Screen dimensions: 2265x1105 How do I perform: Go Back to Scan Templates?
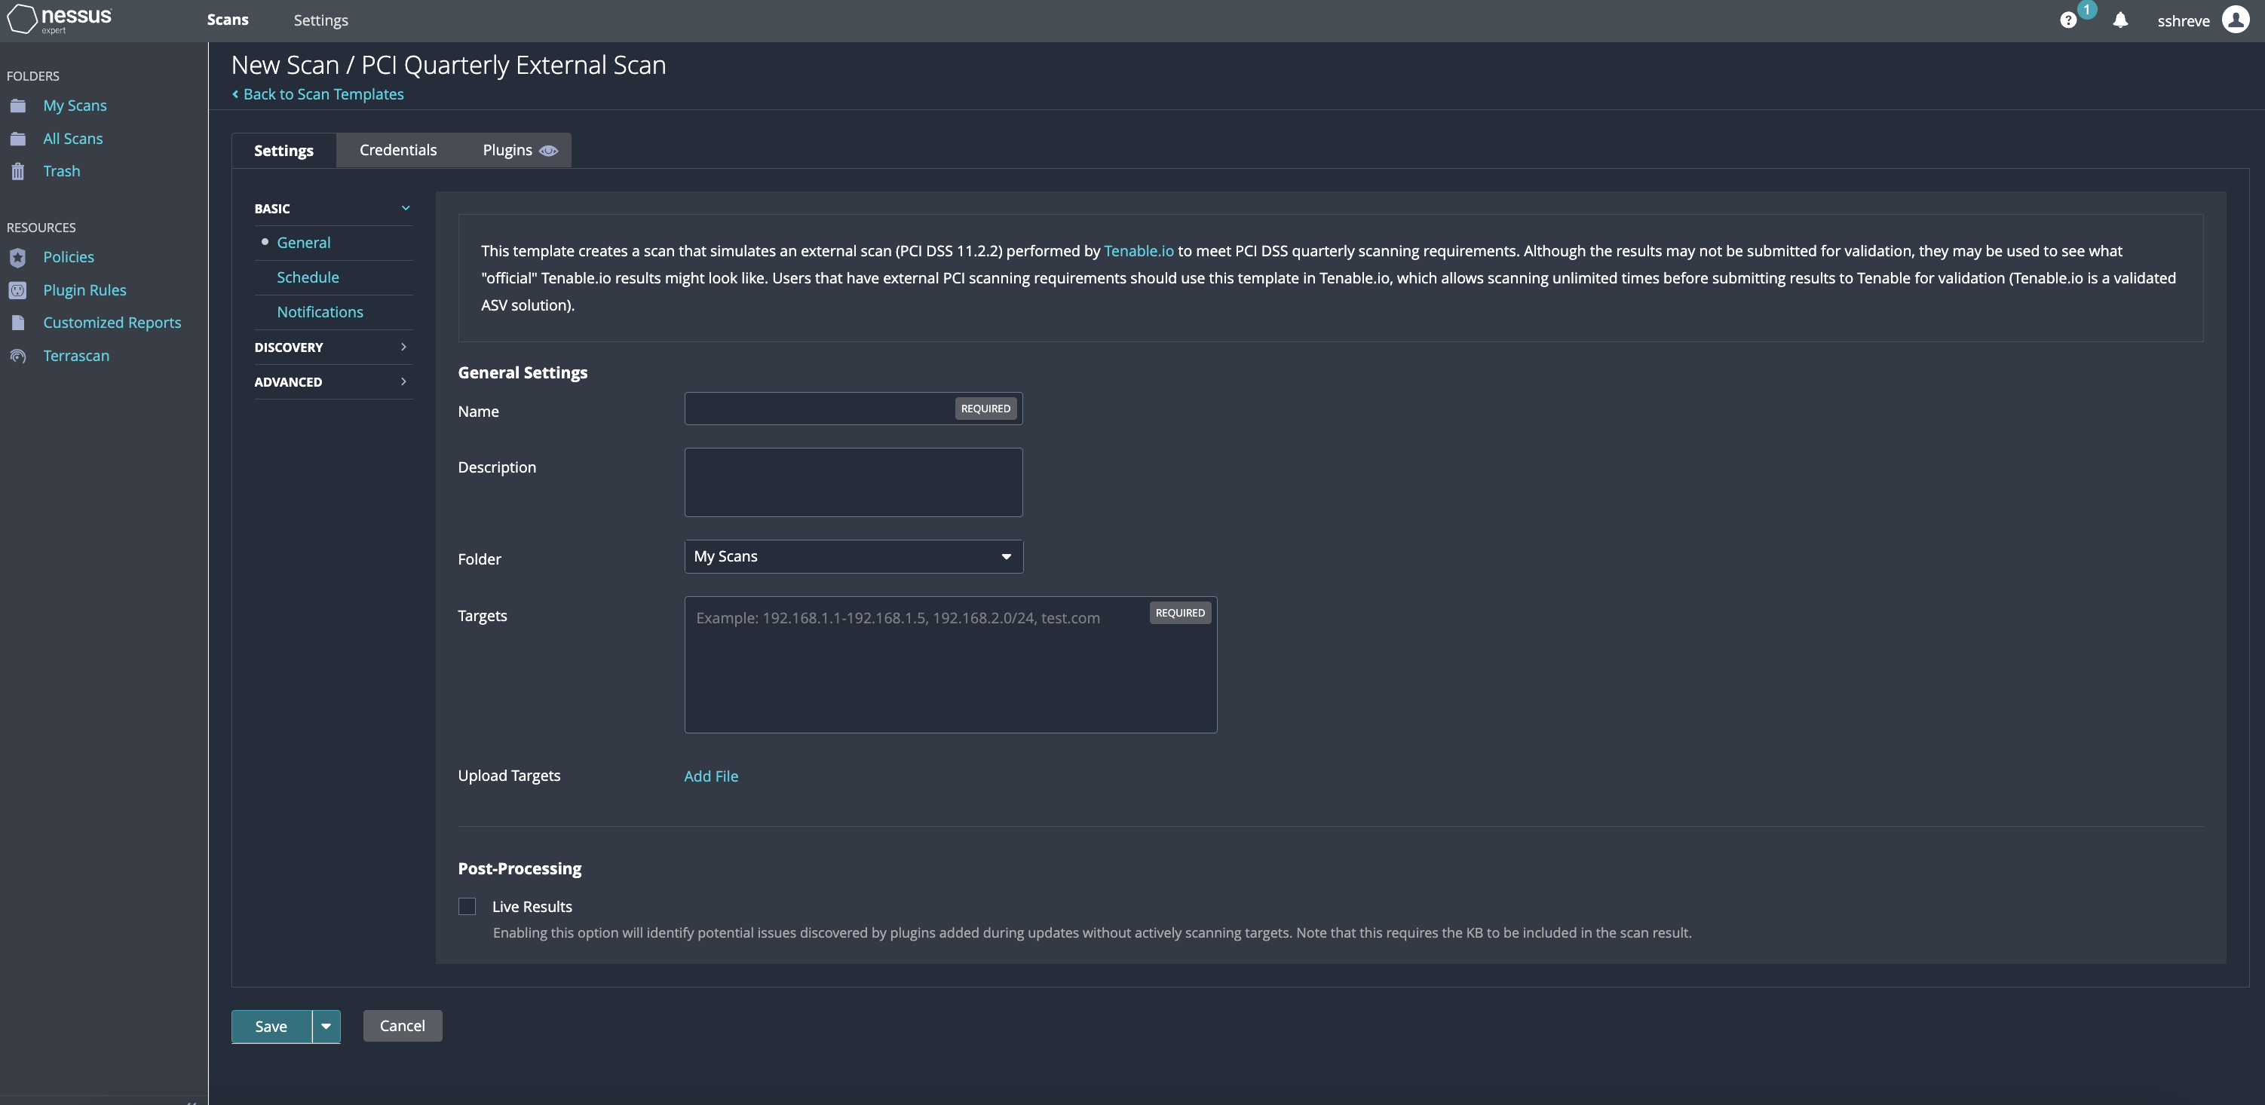323,94
